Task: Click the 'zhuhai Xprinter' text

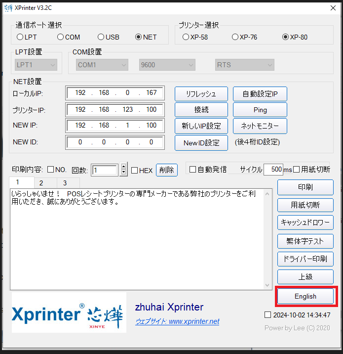Action: (x=169, y=307)
